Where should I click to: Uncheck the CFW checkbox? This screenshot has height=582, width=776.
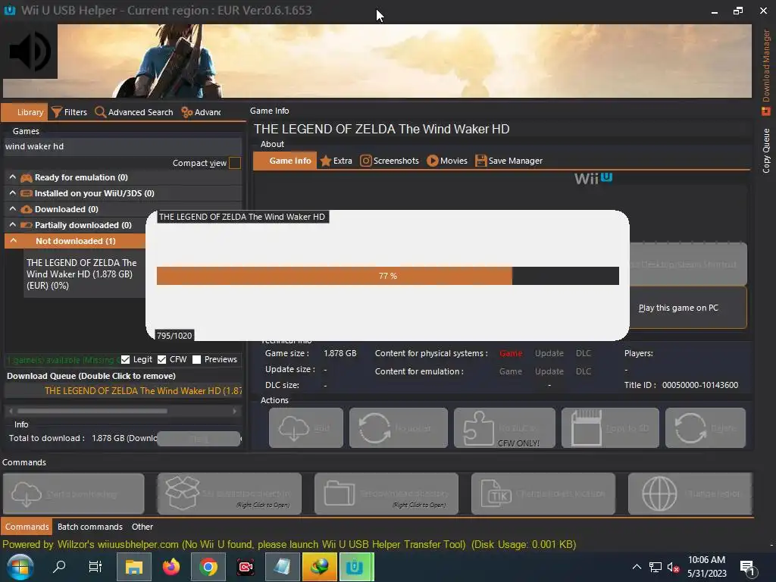(x=162, y=359)
